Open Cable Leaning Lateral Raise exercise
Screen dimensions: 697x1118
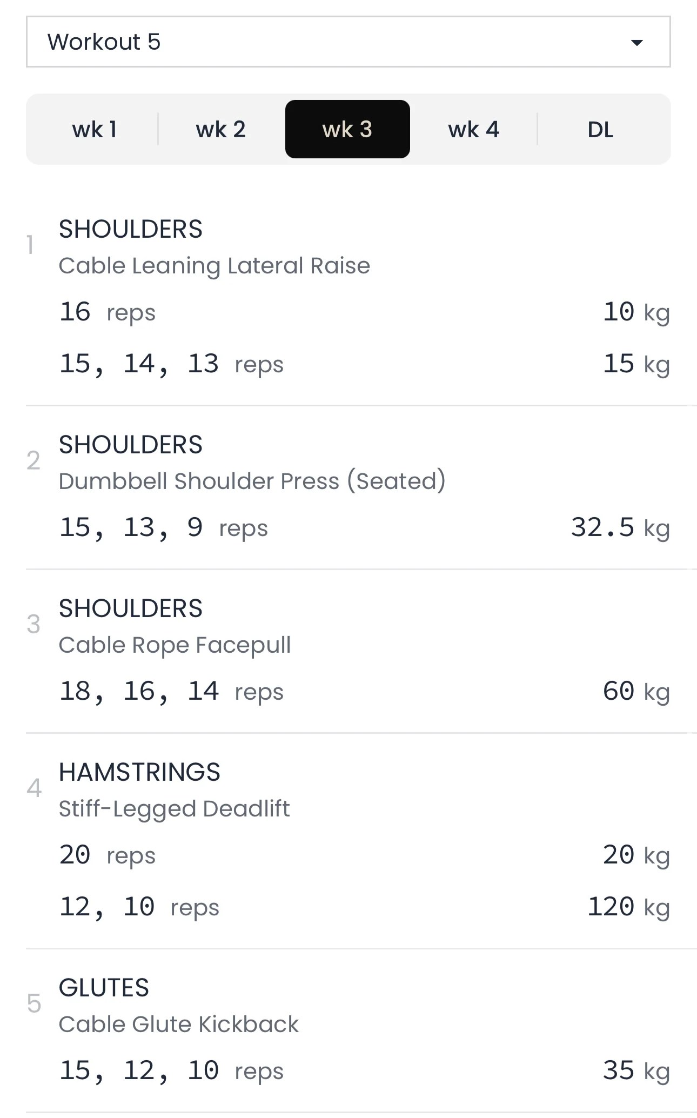[x=215, y=266]
